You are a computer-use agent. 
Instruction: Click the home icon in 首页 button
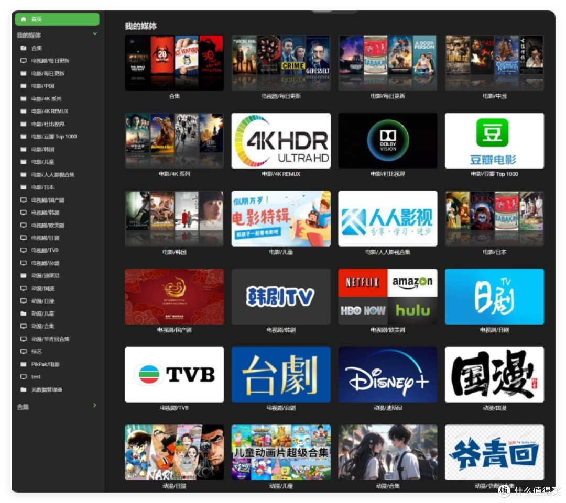[x=23, y=19]
